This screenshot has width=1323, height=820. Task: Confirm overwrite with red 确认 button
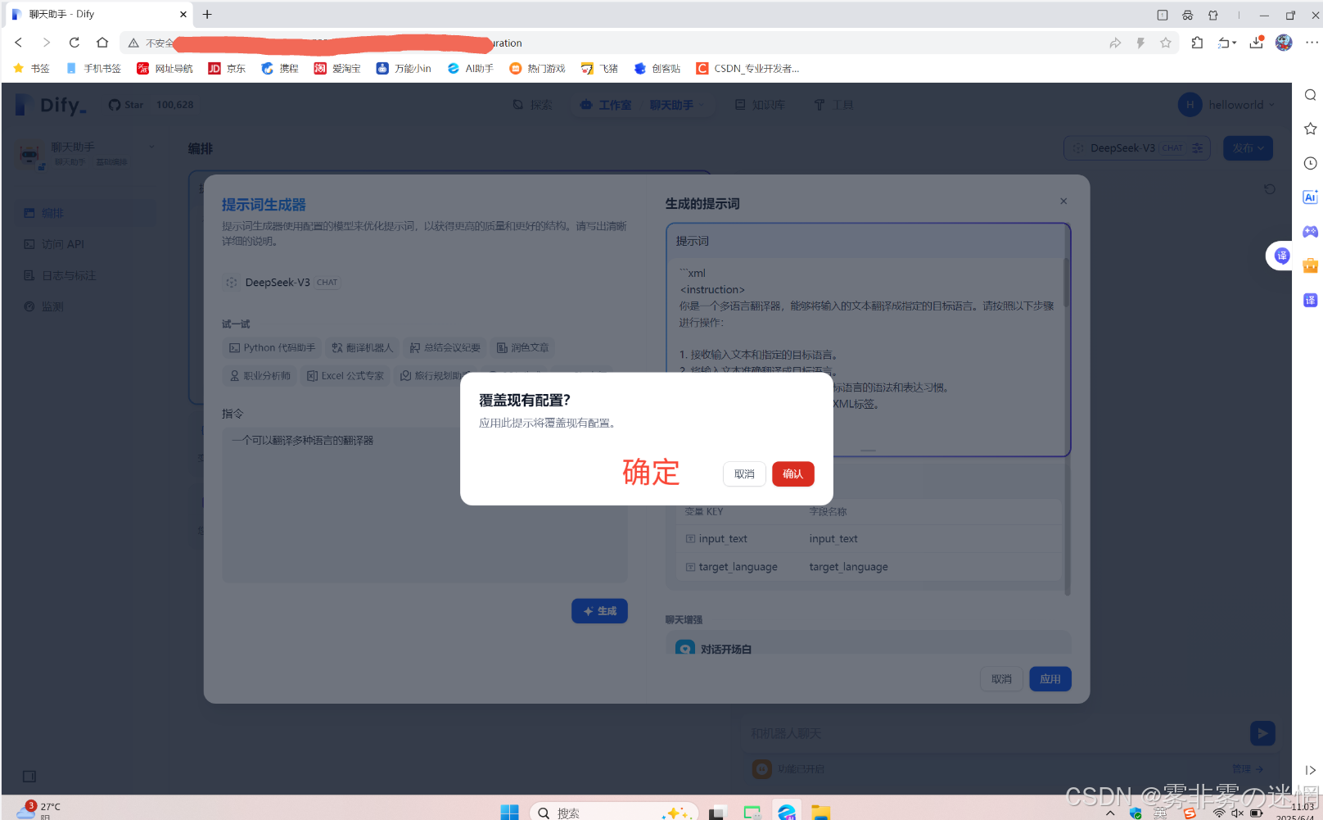(x=792, y=473)
